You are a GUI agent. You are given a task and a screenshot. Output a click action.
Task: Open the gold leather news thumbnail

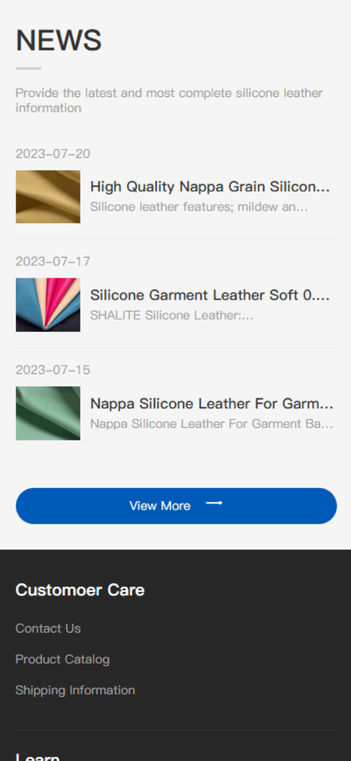[x=48, y=197]
